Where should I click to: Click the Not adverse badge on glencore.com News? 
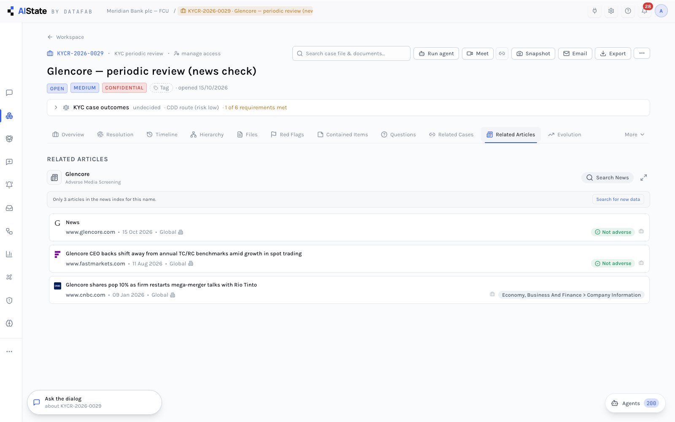[x=613, y=232]
